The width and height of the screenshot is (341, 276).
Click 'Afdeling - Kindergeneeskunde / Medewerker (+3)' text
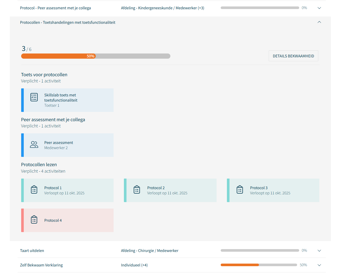163,8
